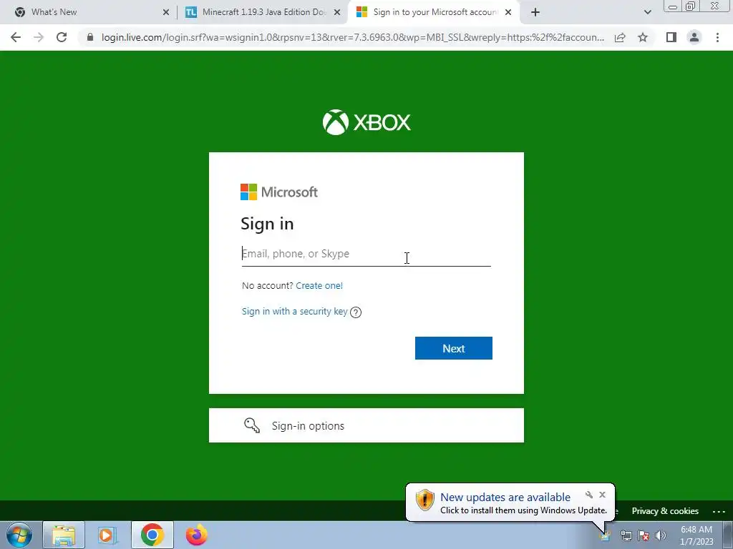Reload the current page
This screenshot has width=733, height=549.
(x=62, y=37)
